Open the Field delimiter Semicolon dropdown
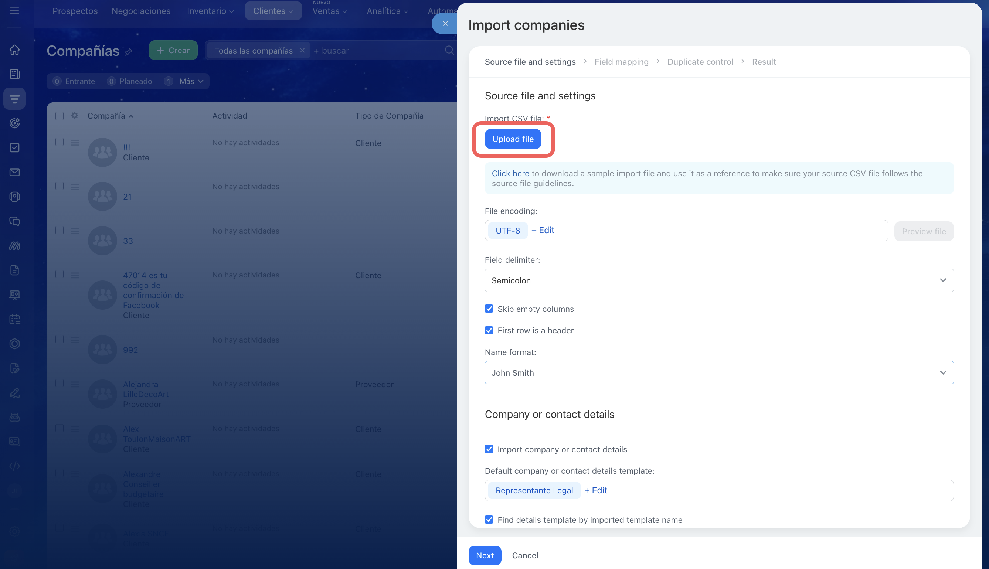The height and width of the screenshot is (569, 989). [718, 280]
